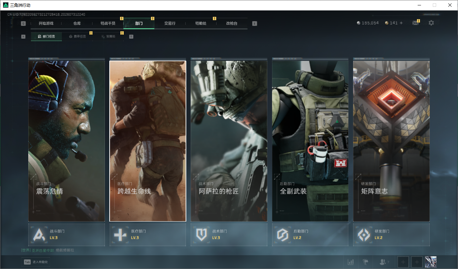The height and width of the screenshot is (269, 458).
Task: Click the 研发部门 diamond emblem icon
Action: (x=364, y=234)
